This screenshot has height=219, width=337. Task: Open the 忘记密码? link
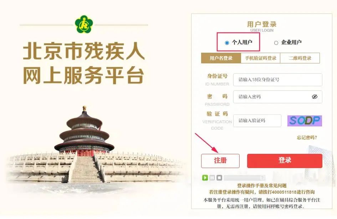pyautogui.click(x=307, y=137)
